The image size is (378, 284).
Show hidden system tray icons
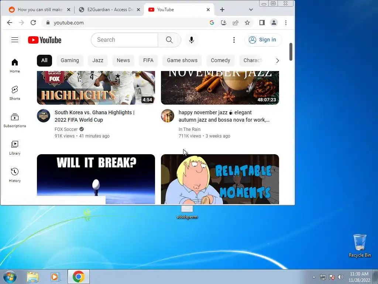tap(314, 277)
